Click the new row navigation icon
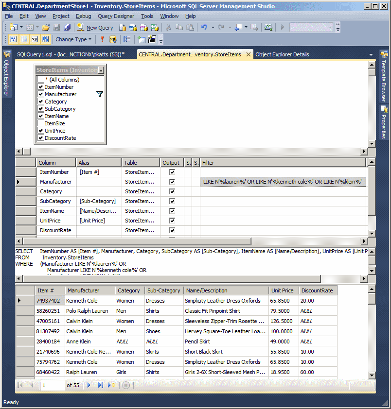The height and width of the screenshot is (409, 391). [x=111, y=385]
